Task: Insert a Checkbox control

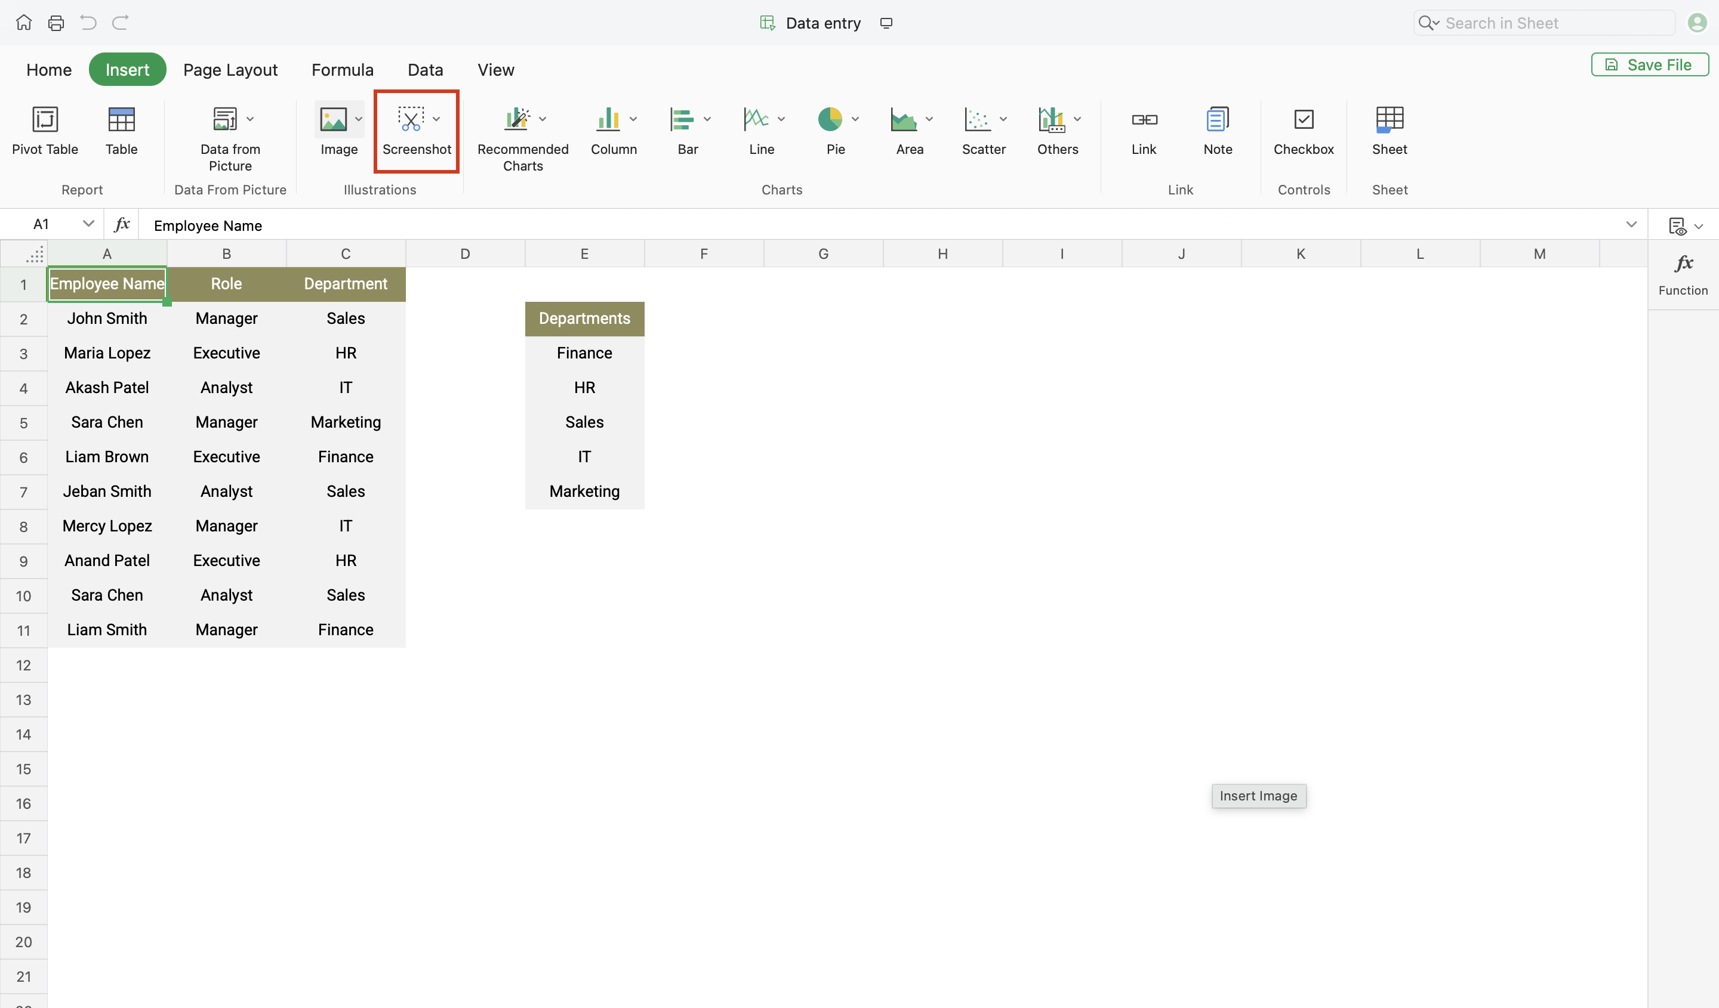Action: tap(1304, 120)
